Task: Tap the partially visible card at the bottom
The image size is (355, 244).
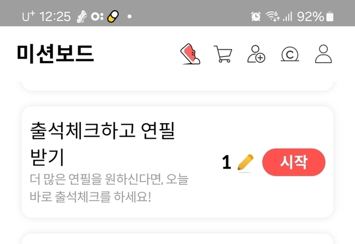Action: (x=177, y=239)
